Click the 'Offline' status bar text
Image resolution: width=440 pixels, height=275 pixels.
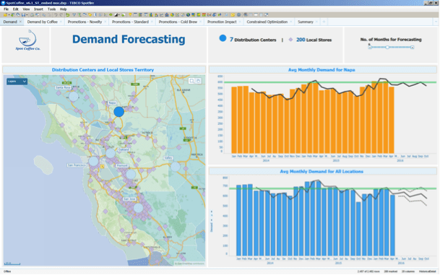point(7,271)
